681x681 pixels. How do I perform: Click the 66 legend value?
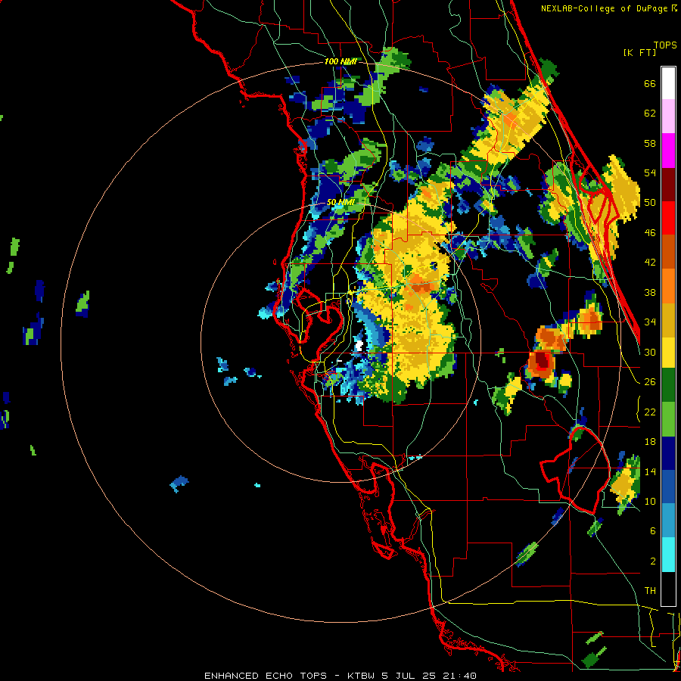pyautogui.click(x=650, y=83)
